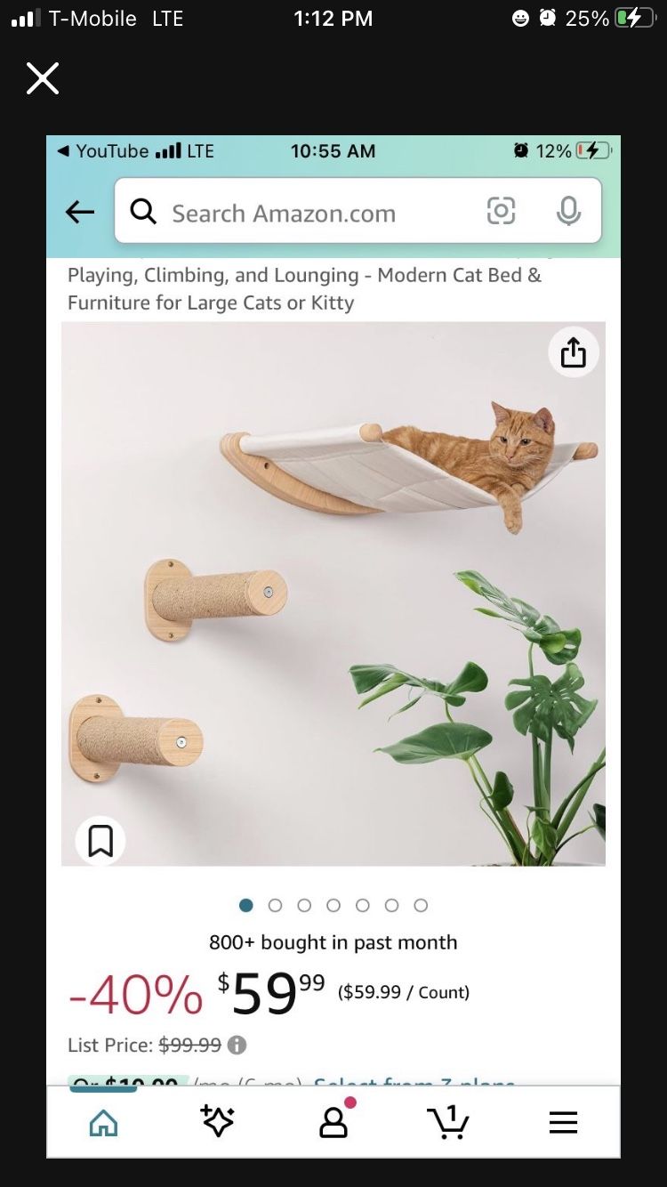Select the last image carousel dot
Viewport: 667px width, 1187px height.
421,905
